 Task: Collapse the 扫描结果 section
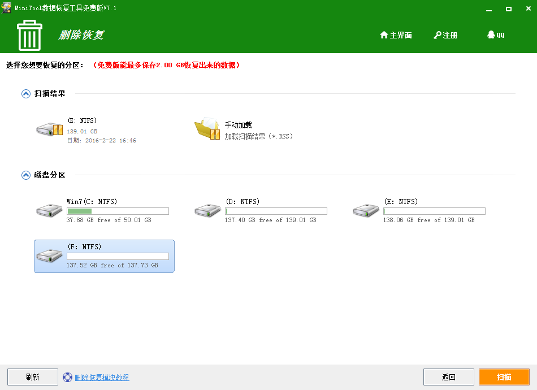(26, 93)
